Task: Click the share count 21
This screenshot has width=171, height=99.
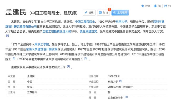Action: pos(169,6)
